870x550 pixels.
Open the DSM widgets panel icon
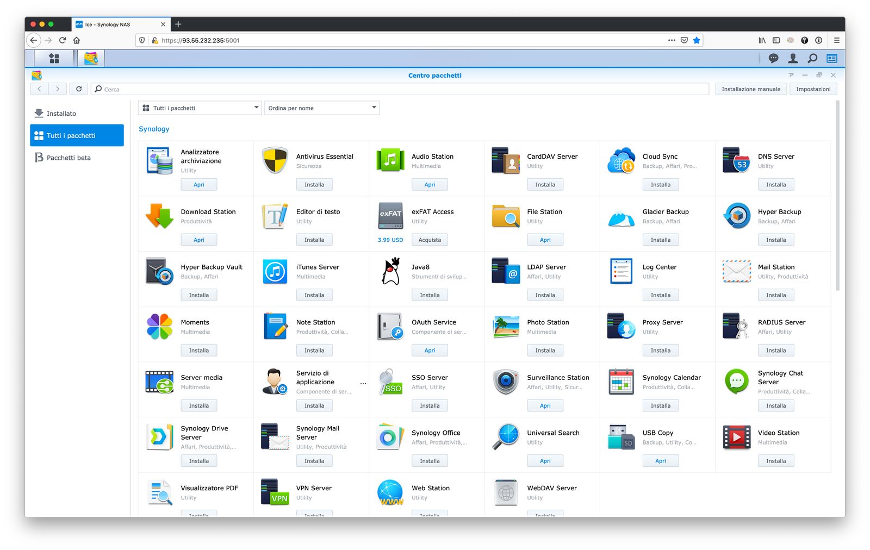click(x=832, y=58)
